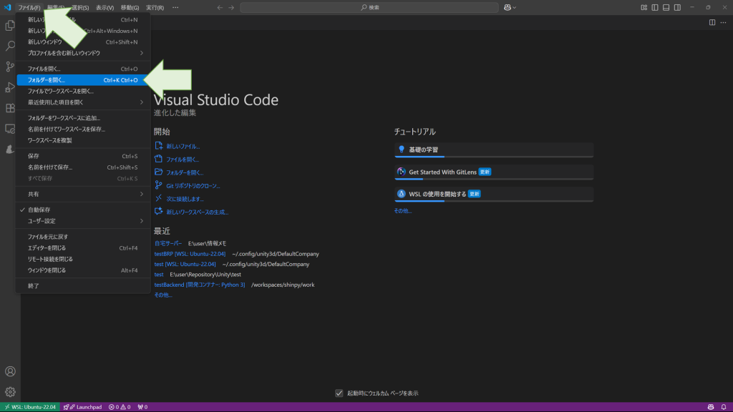The height and width of the screenshot is (412, 733).
Task: Go forward with the right arrow
Action: (231, 7)
